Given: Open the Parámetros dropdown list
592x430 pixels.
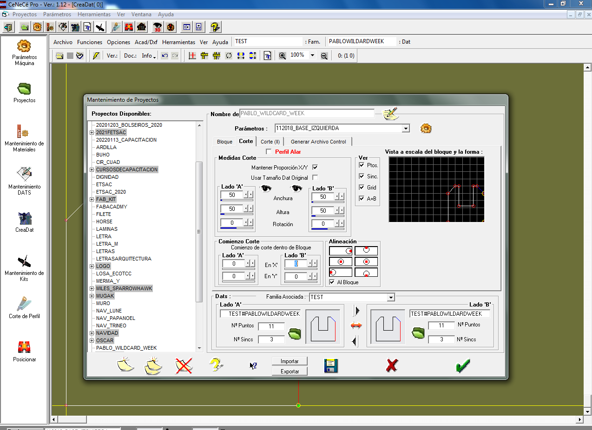Looking at the screenshot, I should pyautogui.click(x=406, y=128).
